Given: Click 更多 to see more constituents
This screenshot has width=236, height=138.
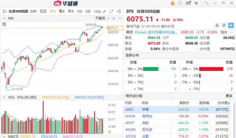Looking at the screenshot, I should pyautogui.click(x=229, y=96).
